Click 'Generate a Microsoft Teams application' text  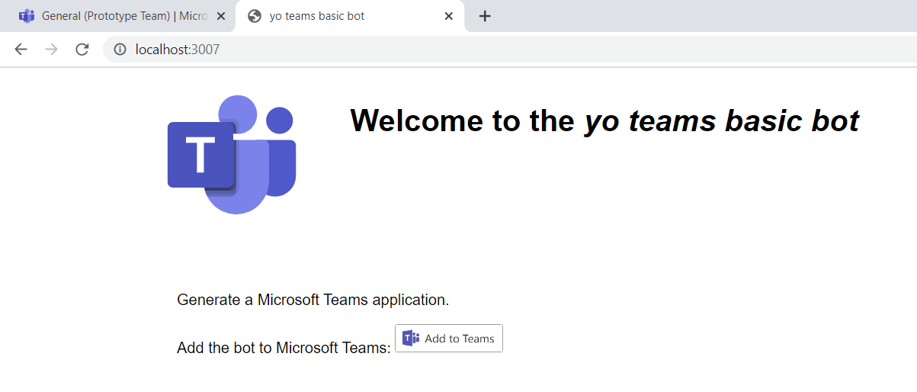pyautogui.click(x=313, y=300)
